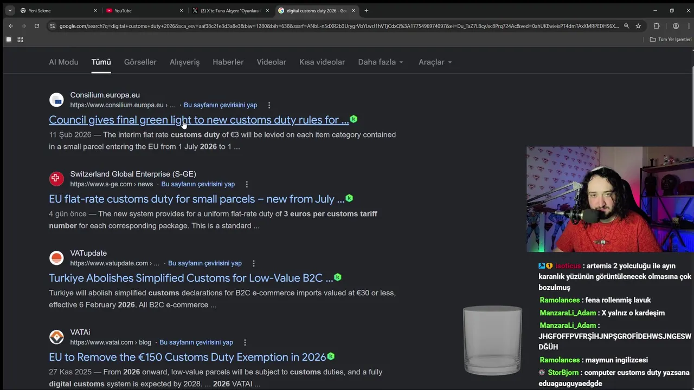Open EU flat-rate customs duty result

(x=196, y=199)
